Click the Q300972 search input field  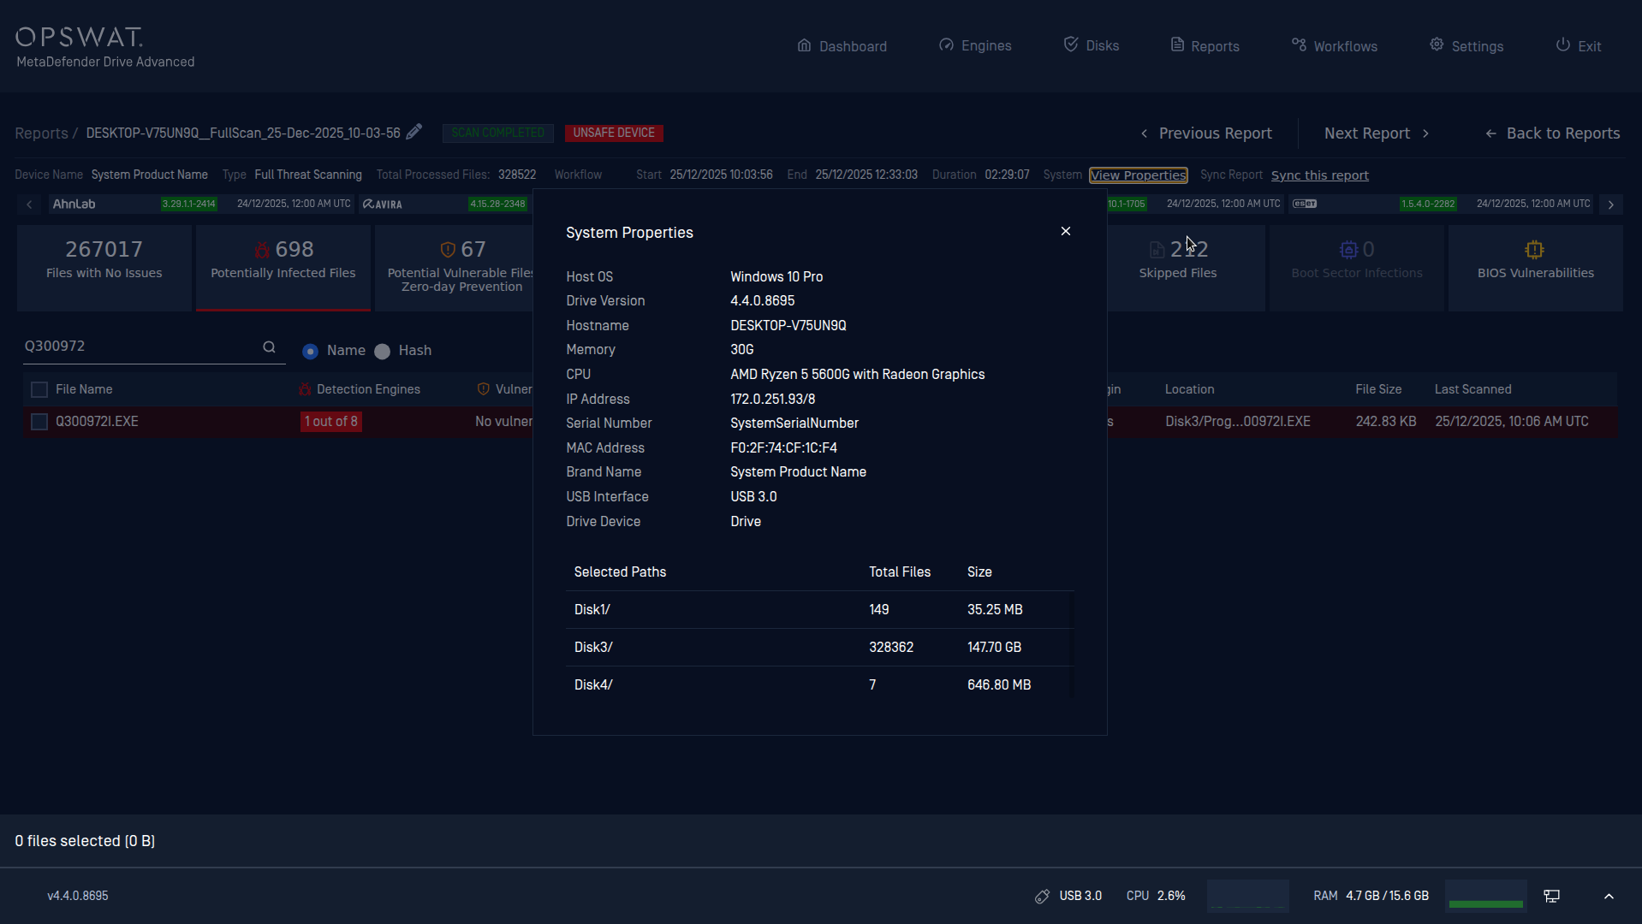coord(137,346)
